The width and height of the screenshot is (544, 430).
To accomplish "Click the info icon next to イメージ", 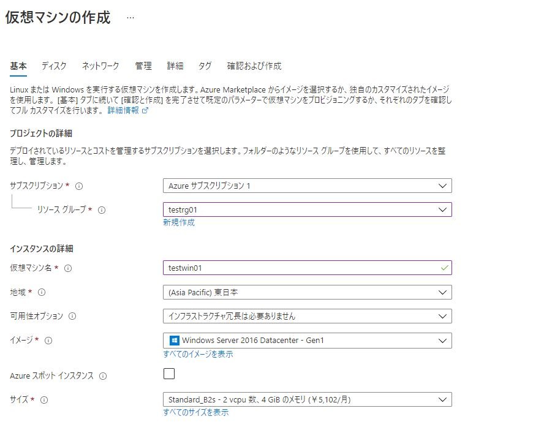I will coord(48,341).
